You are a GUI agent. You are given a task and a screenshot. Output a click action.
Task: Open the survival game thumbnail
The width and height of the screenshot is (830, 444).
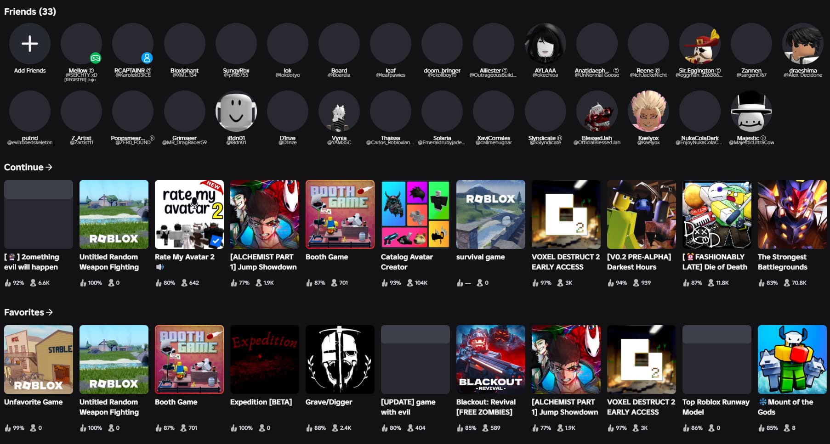491,214
